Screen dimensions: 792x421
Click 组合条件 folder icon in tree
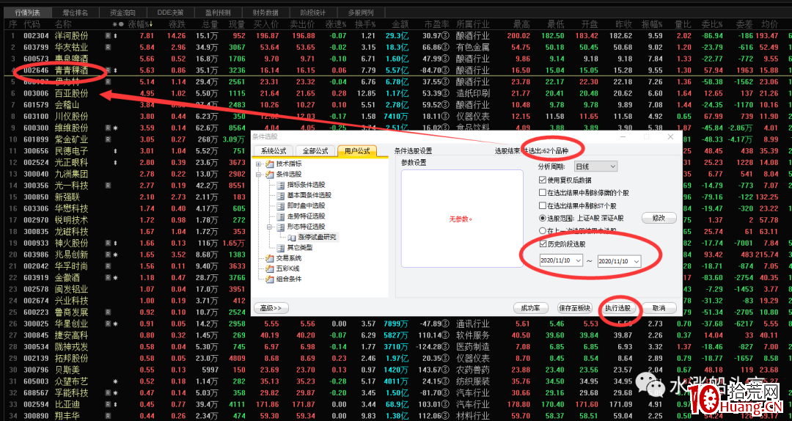click(269, 279)
